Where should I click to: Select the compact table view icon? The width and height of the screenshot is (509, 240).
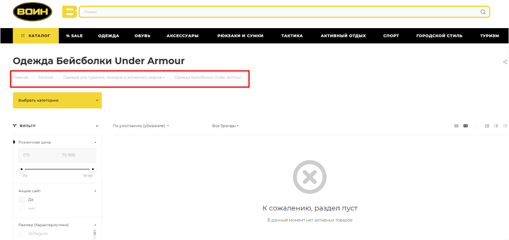click(x=505, y=125)
